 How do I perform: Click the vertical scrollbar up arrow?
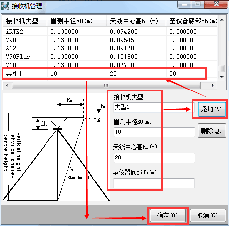pyautogui.click(x=222, y=20)
